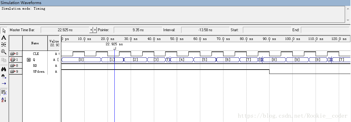This screenshot has width=351, height=122.
Task: Click the Simulation Waveforms title bar
Action: coord(175,3)
